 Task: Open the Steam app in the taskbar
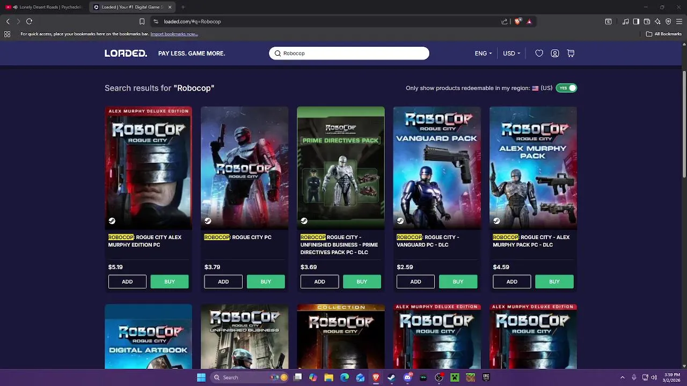click(x=391, y=377)
